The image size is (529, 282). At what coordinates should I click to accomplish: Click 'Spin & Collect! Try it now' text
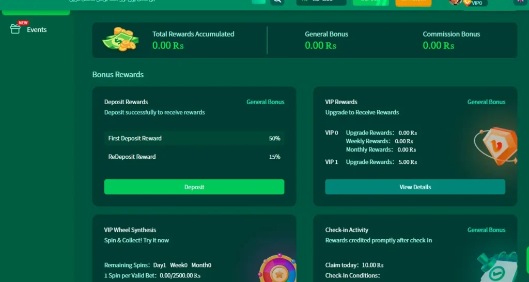coord(136,240)
